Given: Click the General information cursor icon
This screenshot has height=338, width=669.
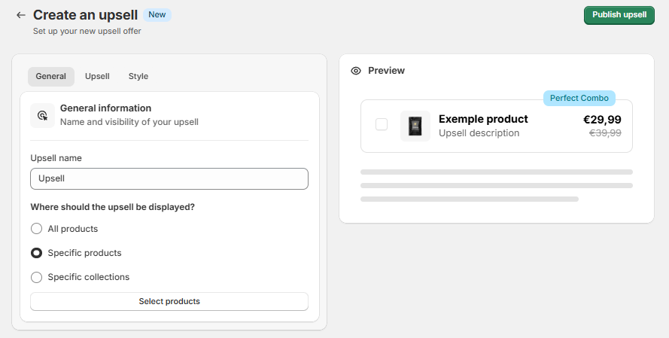Looking at the screenshot, I should (42, 115).
